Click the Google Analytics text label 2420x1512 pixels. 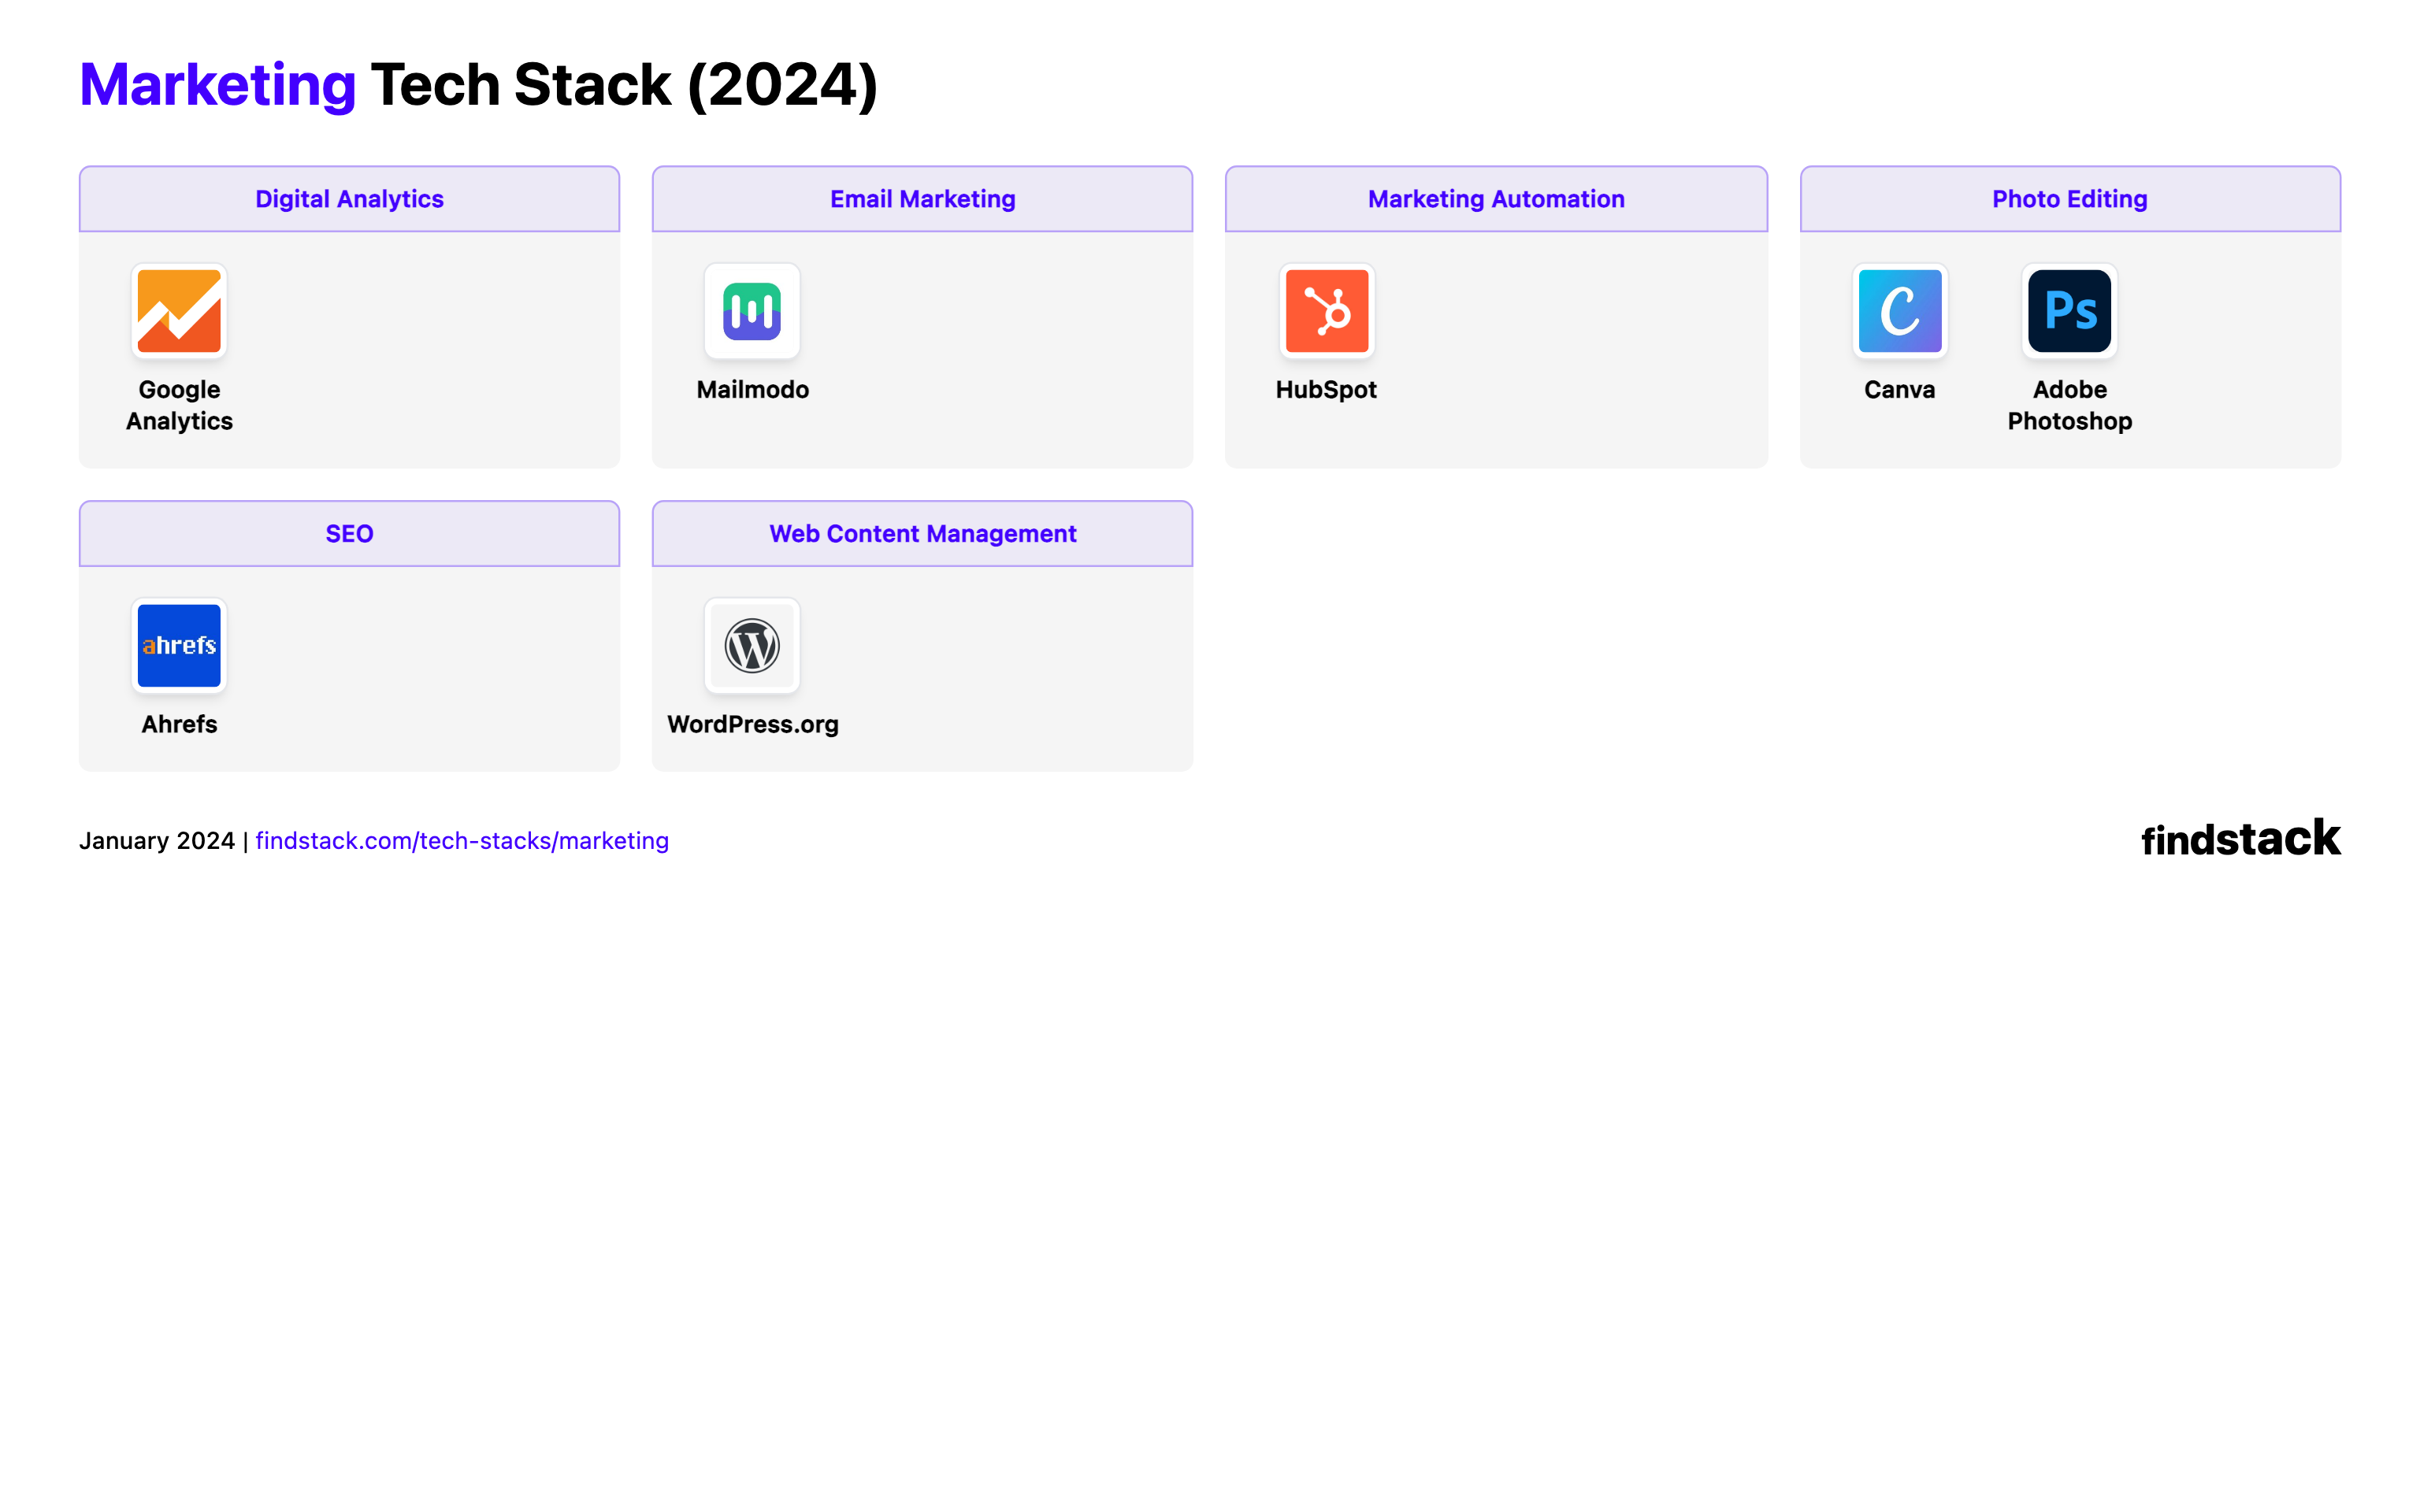pyautogui.click(x=179, y=405)
